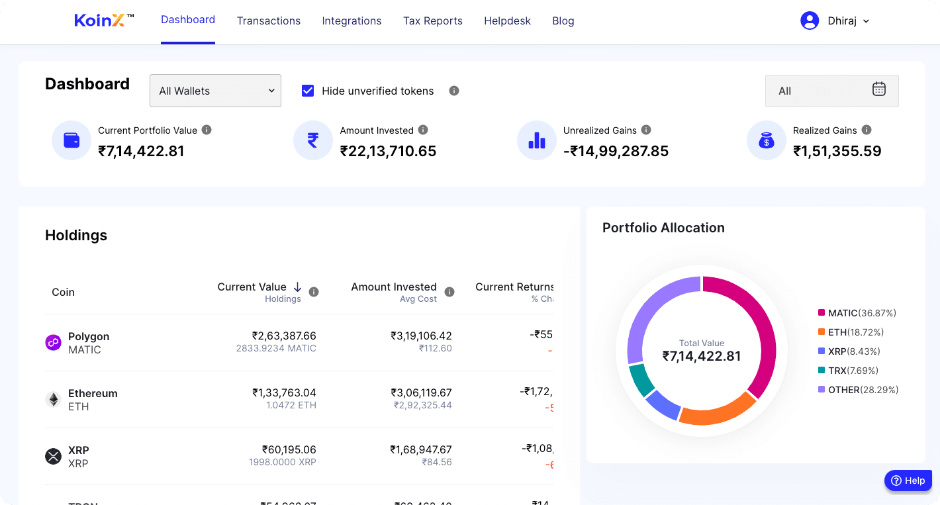Screen dimensions: 940x505
Task: Click the MATIC legend color swatch
Action: [x=822, y=312]
